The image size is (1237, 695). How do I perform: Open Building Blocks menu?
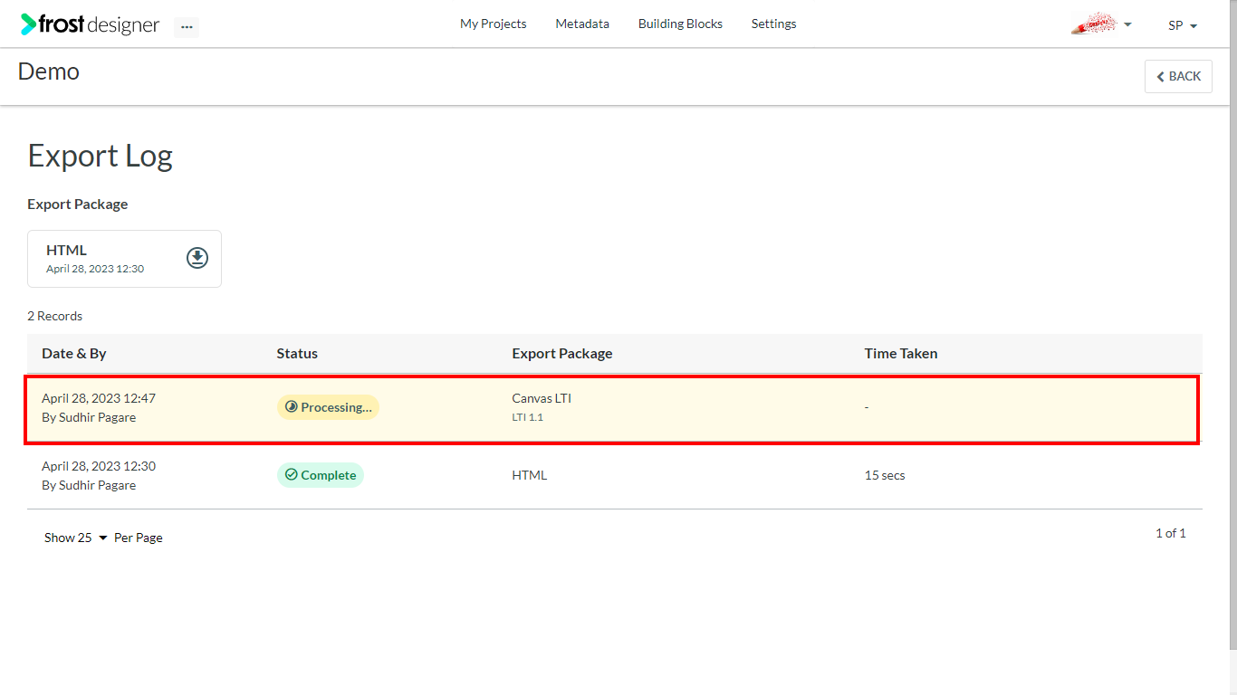pyautogui.click(x=680, y=24)
